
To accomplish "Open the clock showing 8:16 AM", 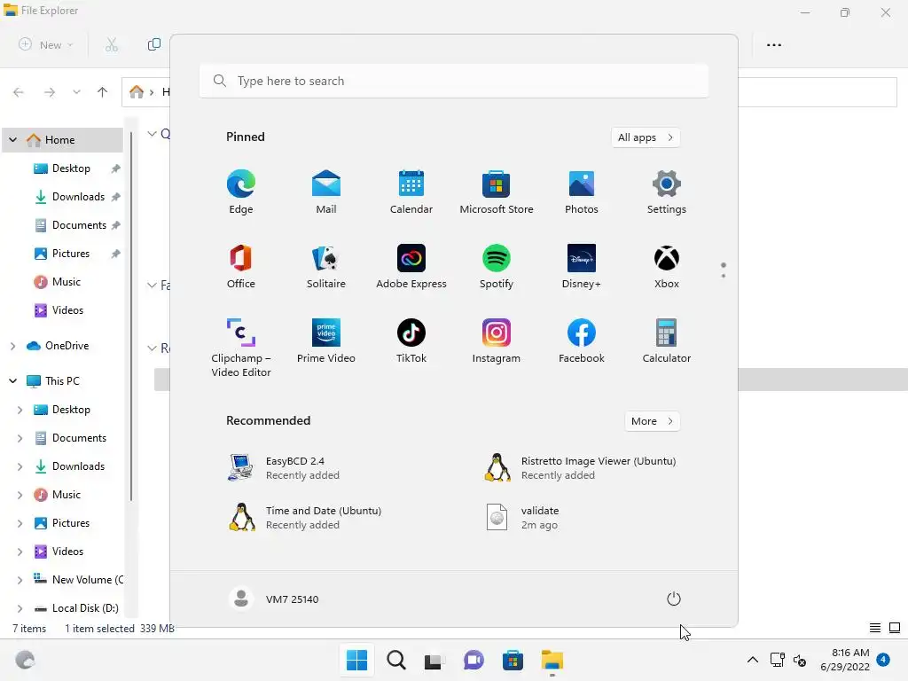I will [845, 660].
